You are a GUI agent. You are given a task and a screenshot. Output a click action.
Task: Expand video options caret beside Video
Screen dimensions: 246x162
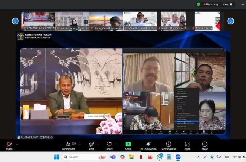[17, 144]
